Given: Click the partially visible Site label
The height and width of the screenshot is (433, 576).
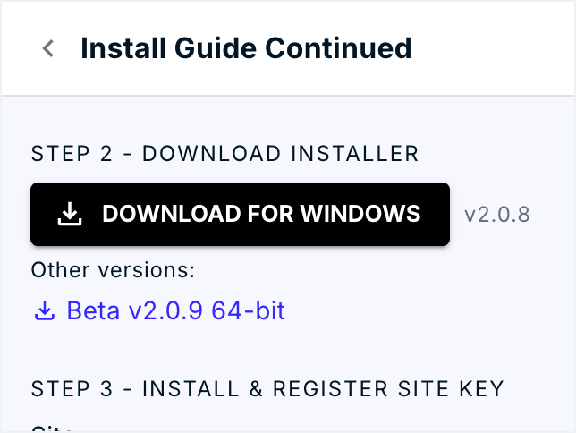Looking at the screenshot, I should [52, 429].
